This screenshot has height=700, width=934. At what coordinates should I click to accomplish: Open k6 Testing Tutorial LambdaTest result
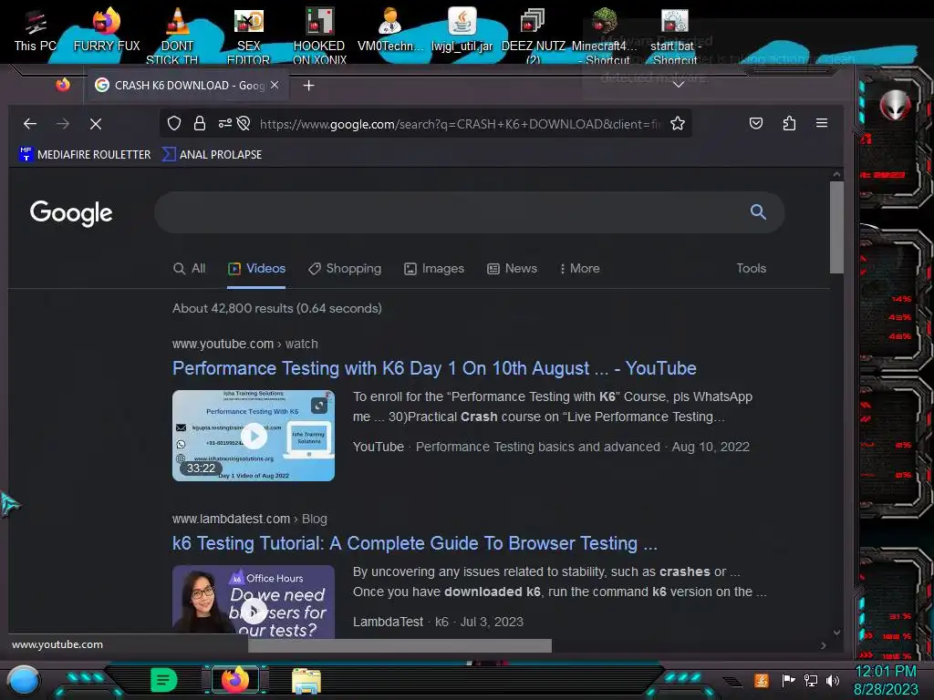(415, 543)
